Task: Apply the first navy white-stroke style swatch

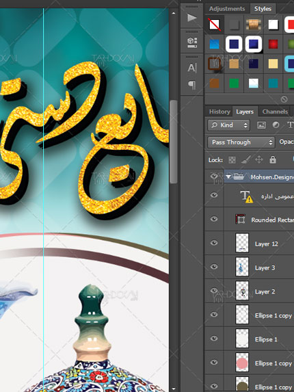Action: [x=234, y=44]
